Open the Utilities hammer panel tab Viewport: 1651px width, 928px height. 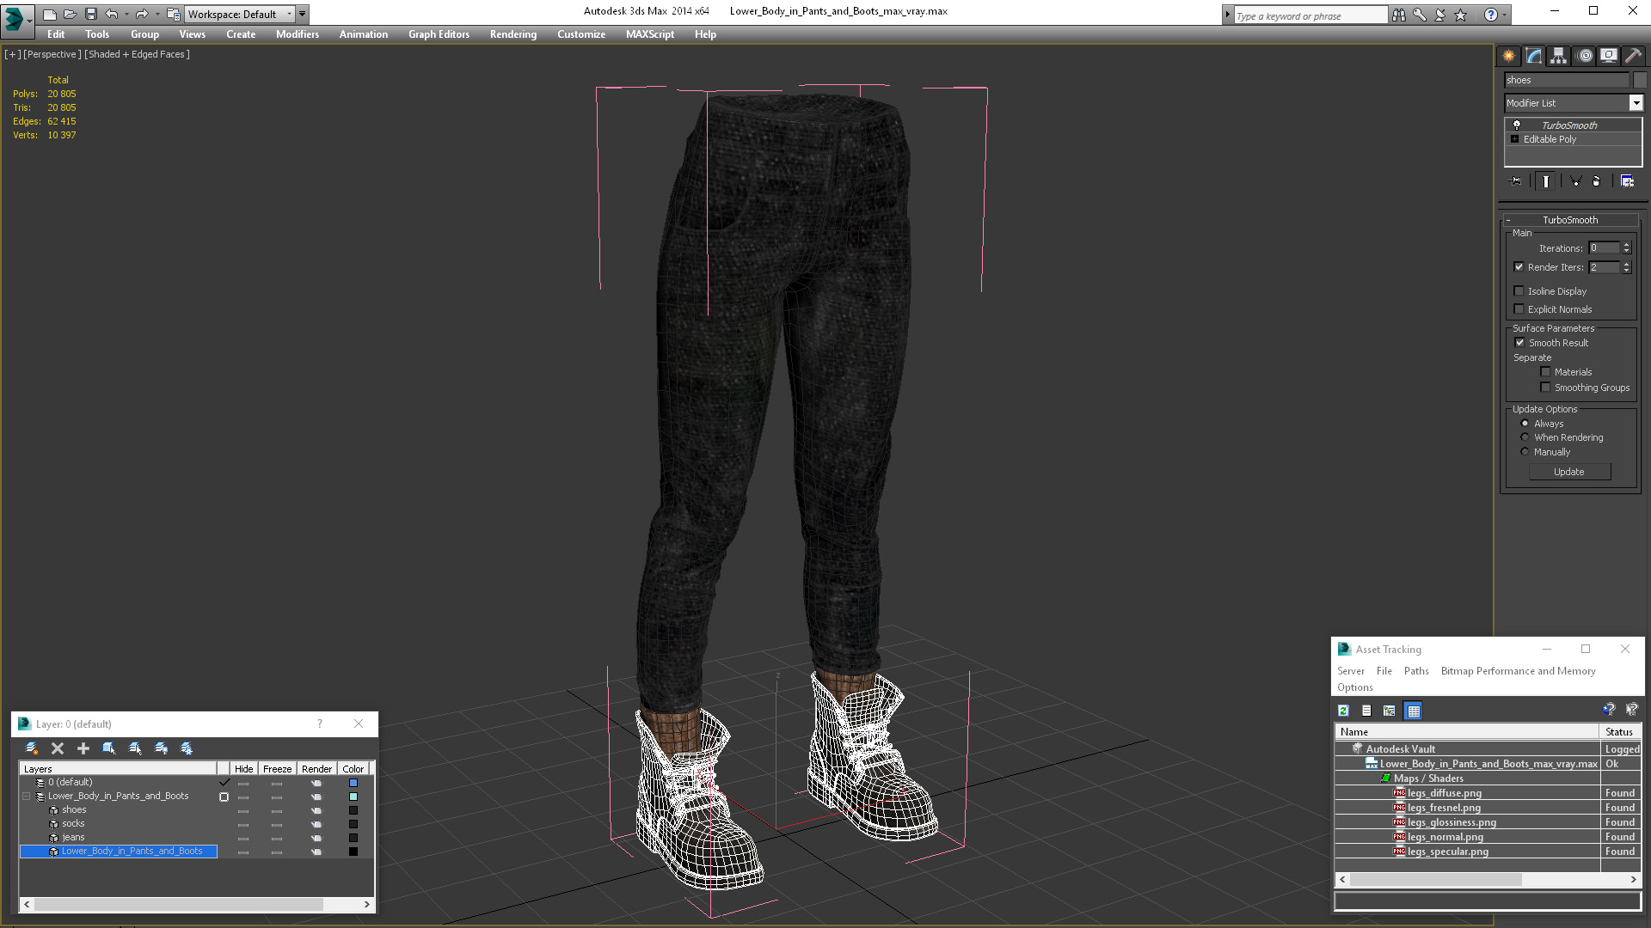[x=1633, y=56]
